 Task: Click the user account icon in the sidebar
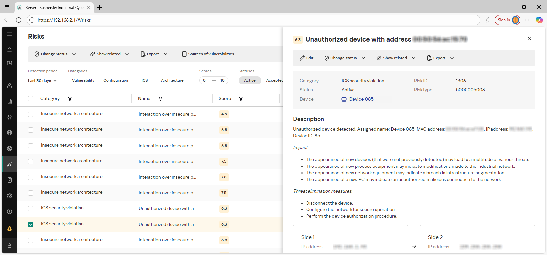click(x=10, y=245)
